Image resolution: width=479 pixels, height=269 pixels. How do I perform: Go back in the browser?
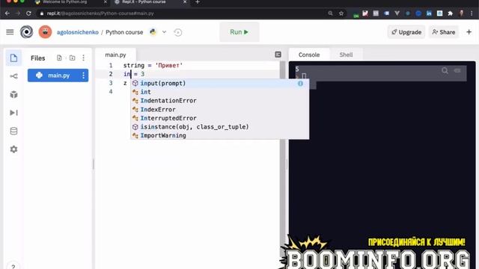(7, 13)
